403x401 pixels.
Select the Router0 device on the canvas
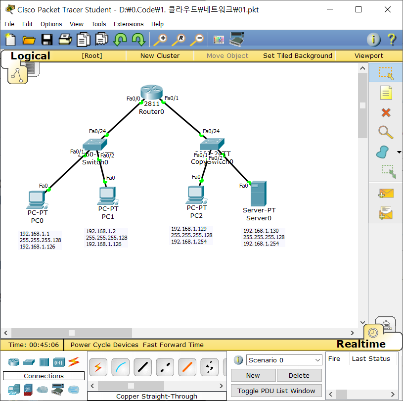[152, 92]
